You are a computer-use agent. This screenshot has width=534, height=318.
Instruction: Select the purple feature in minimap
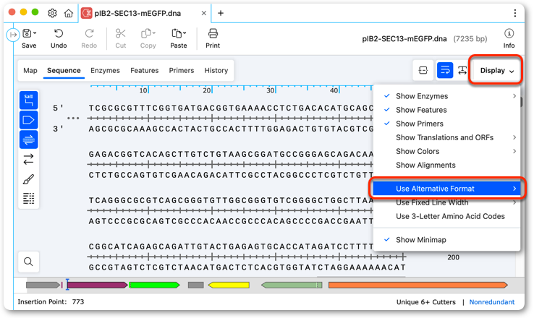97,285
